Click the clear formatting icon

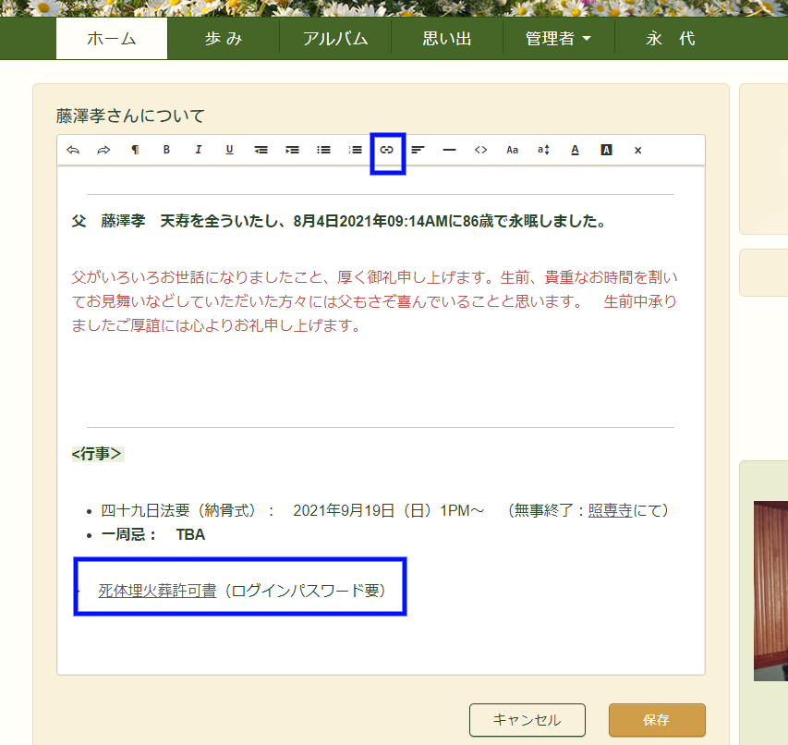(637, 150)
